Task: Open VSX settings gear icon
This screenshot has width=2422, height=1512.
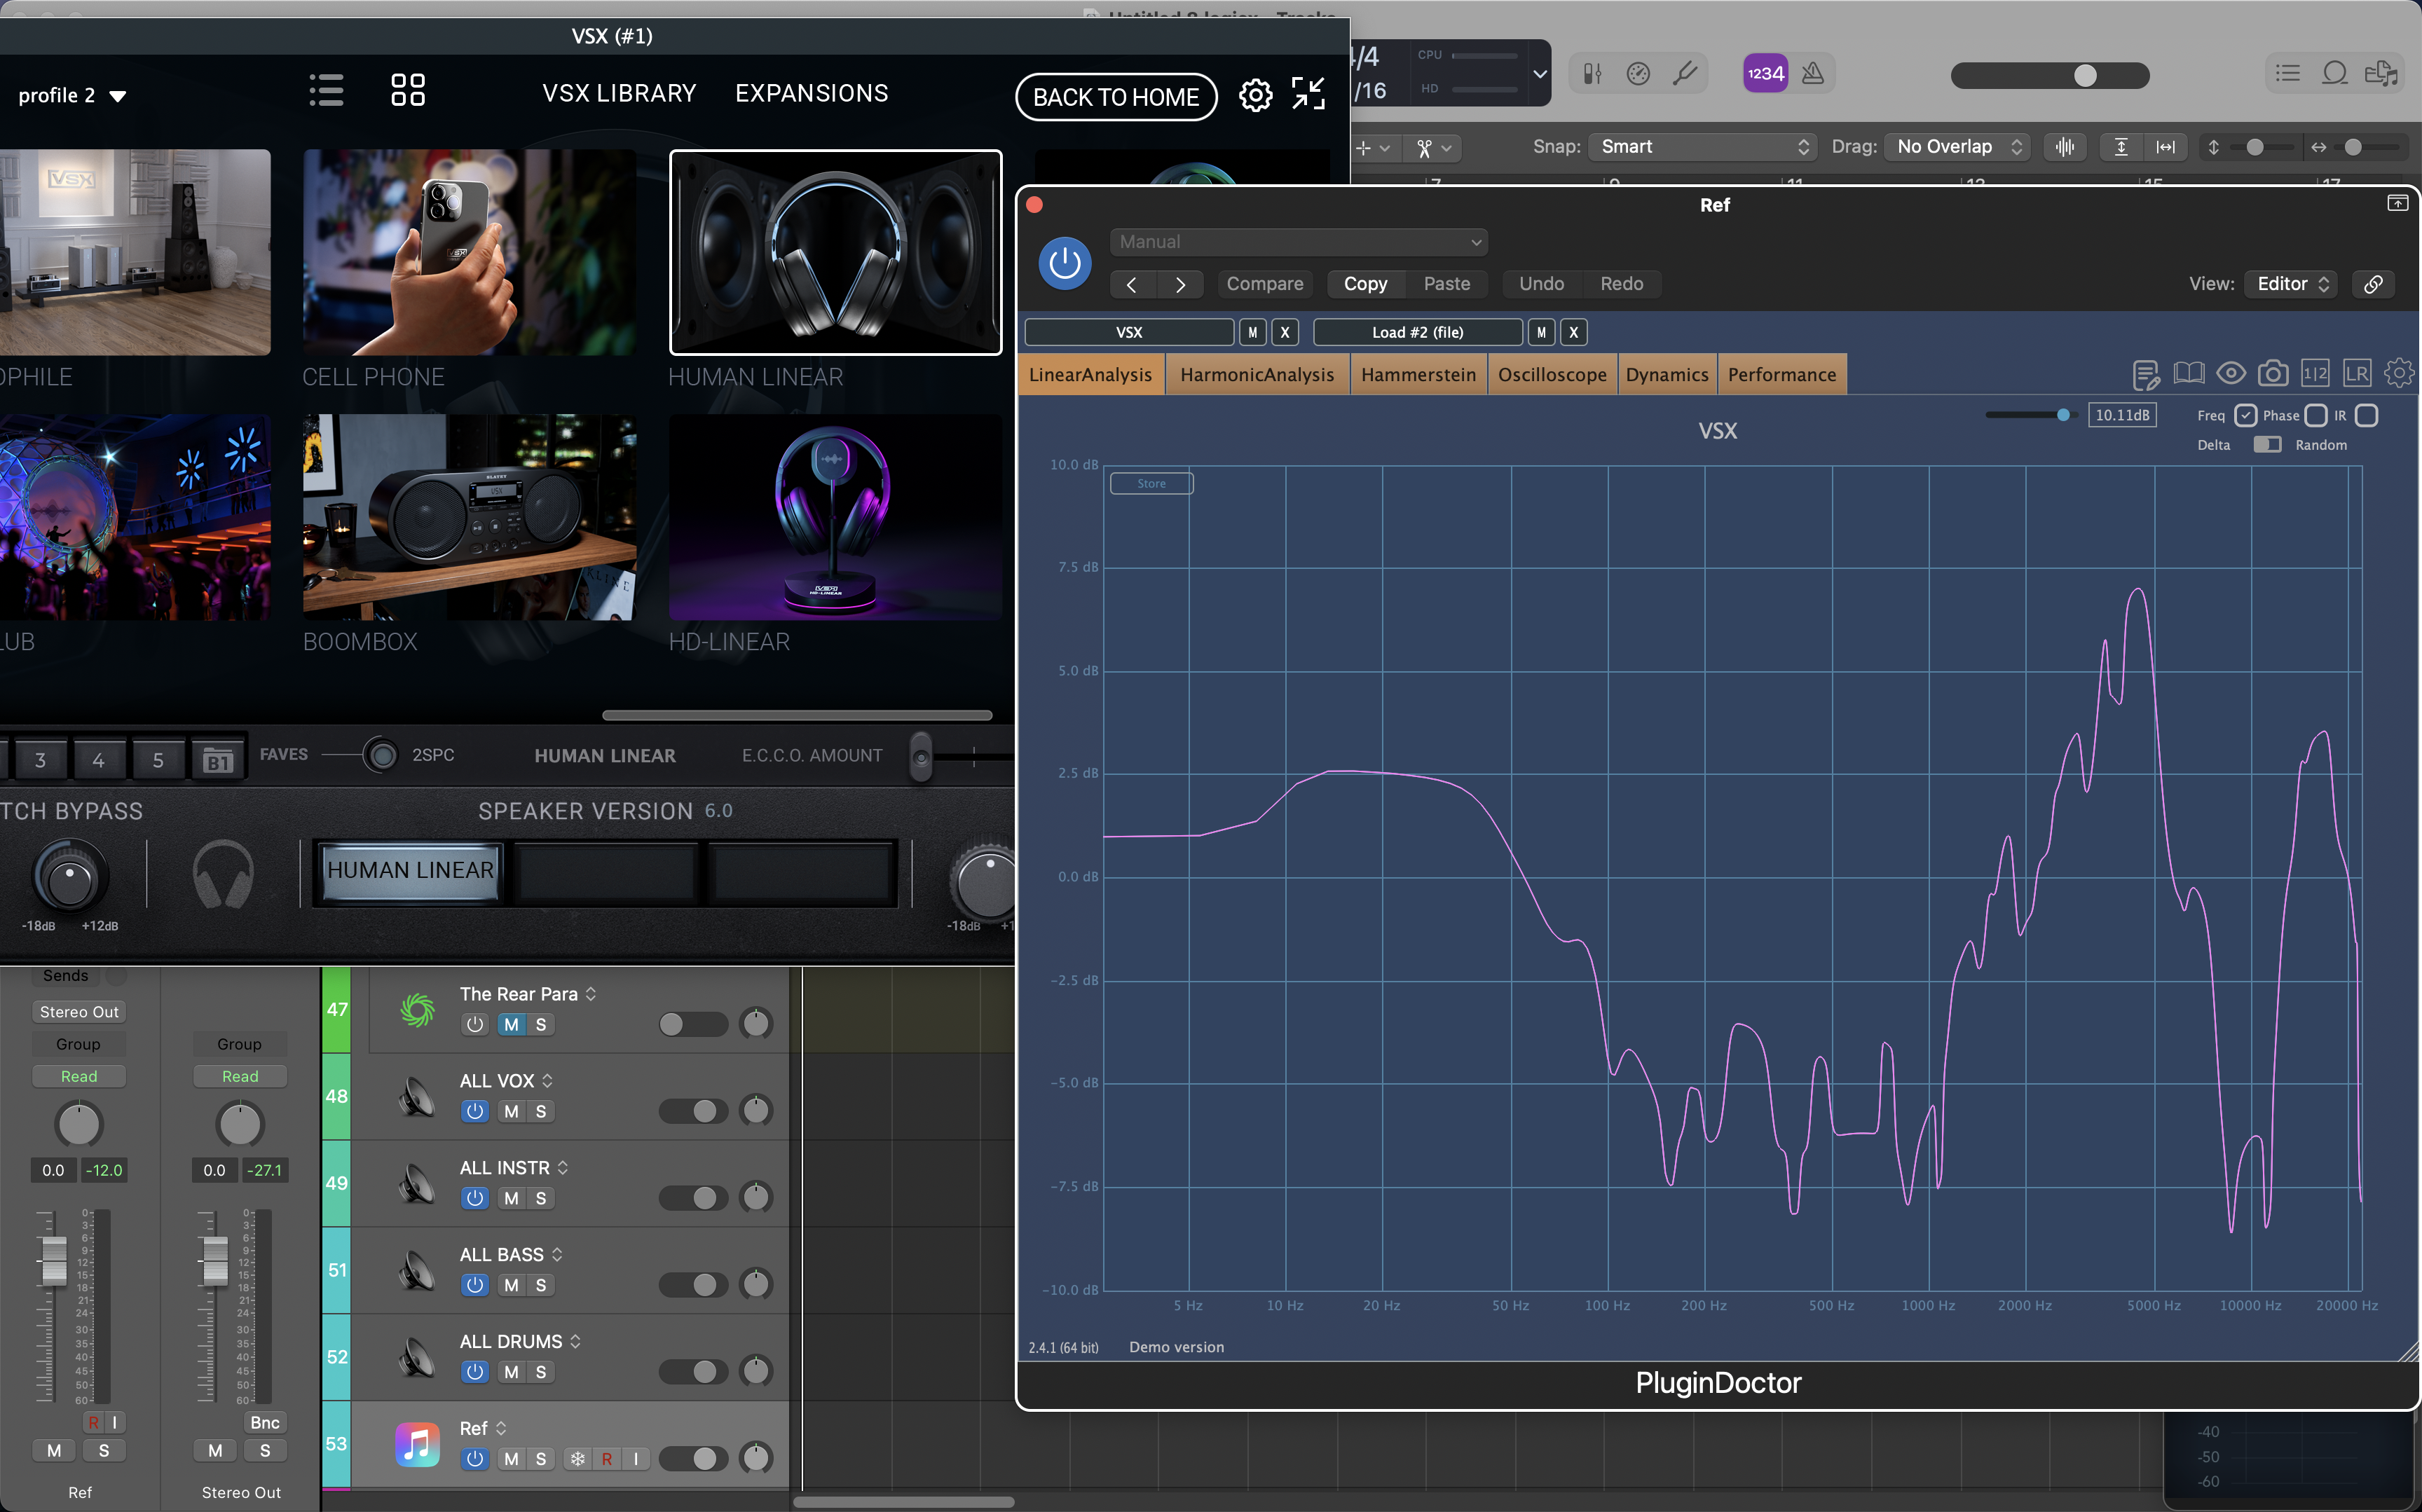Action: point(1255,95)
